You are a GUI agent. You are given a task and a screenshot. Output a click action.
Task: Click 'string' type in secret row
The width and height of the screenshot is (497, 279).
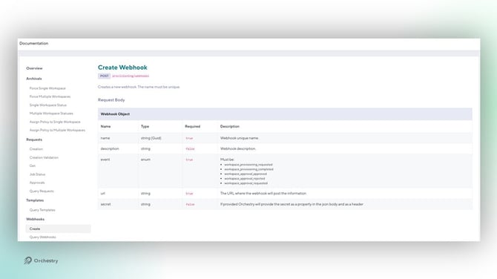click(x=146, y=205)
